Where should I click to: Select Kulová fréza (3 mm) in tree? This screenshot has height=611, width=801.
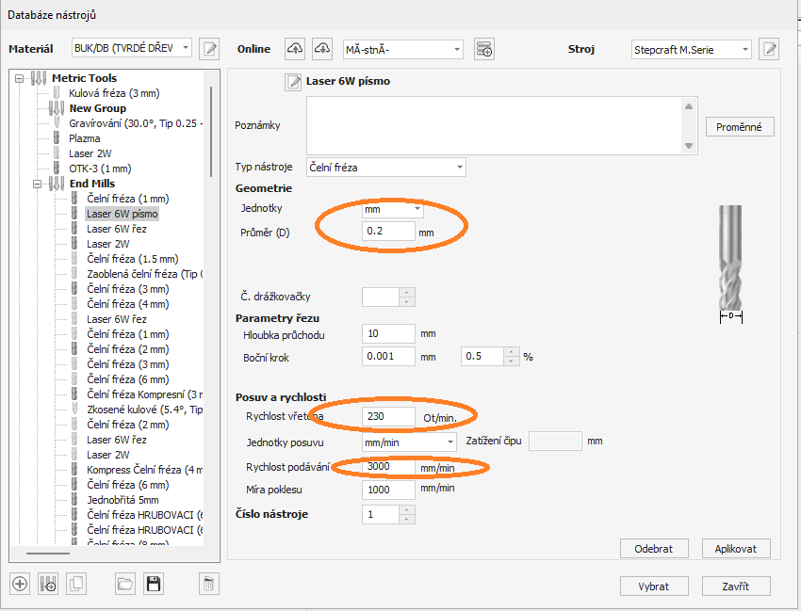pos(112,93)
